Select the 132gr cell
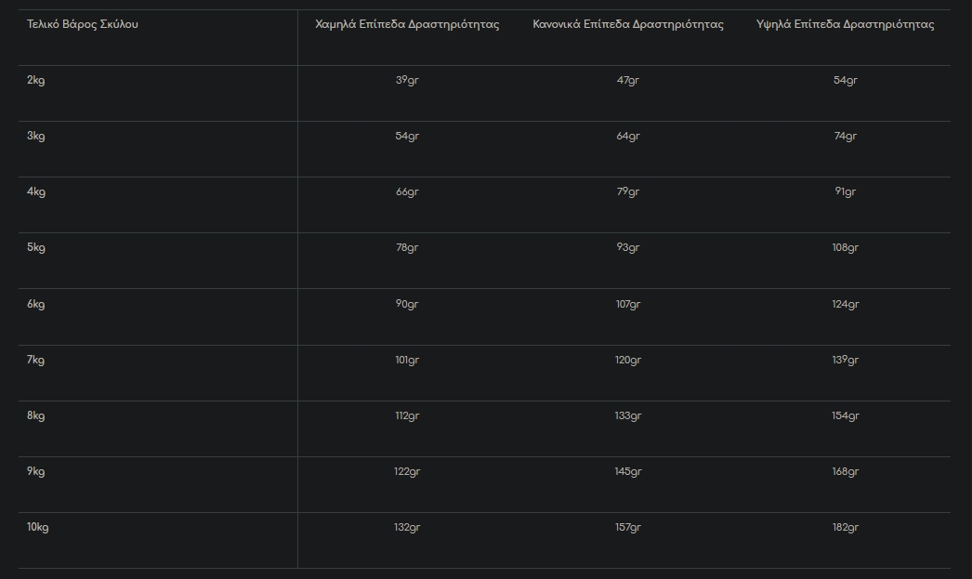The height and width of the screenshot is (579, 972). (407, 528)
